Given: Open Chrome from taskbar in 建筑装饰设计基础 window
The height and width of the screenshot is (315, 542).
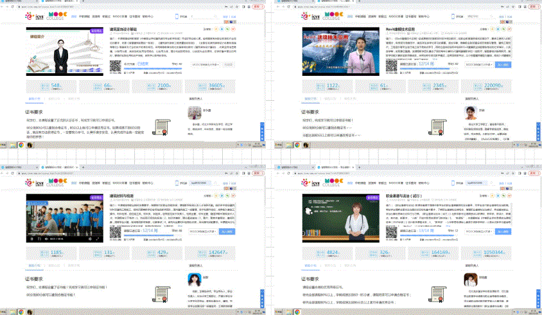Looking at the screenshot, I should click(x=21, y=144).
